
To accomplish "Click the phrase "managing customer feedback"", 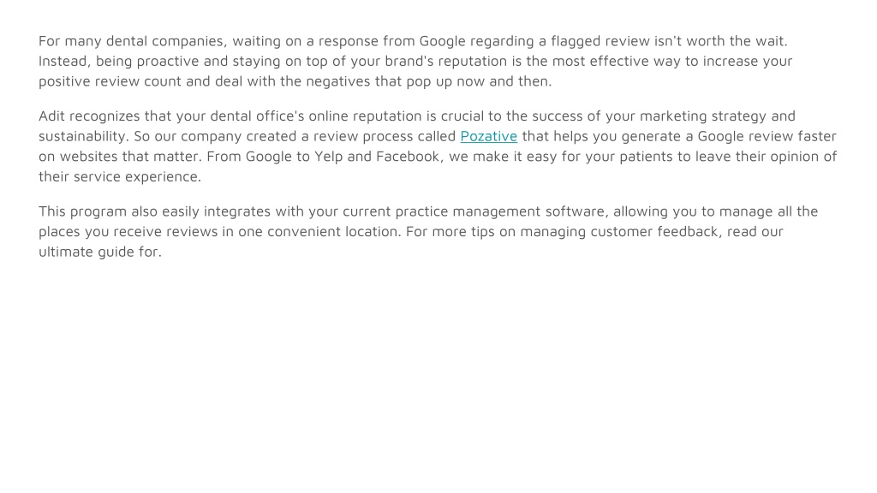I will 619,232.
